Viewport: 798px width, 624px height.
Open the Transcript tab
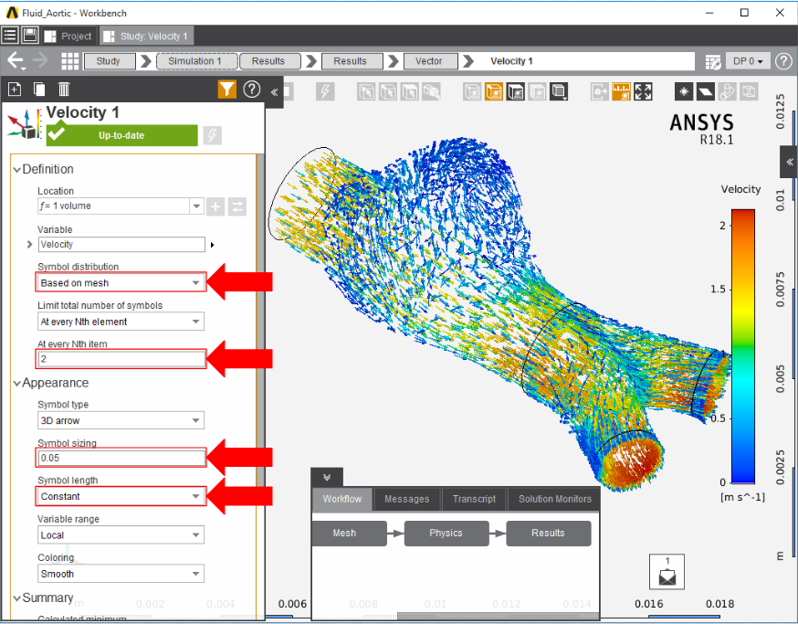tap(474, 499)
